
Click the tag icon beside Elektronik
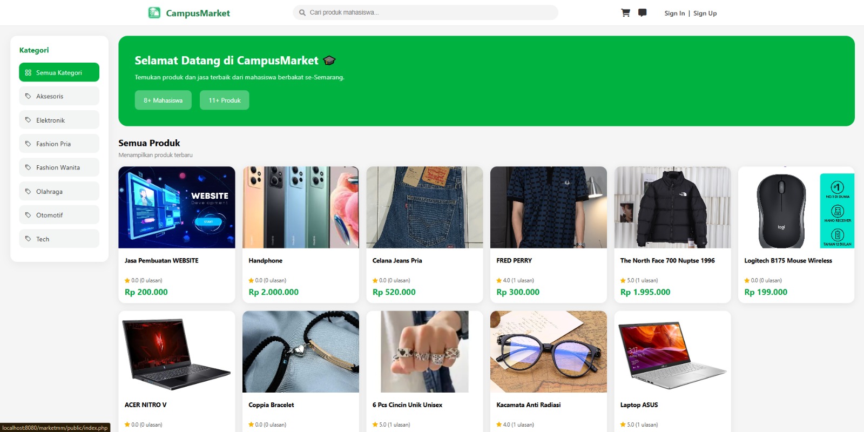[x=28, y=120]
